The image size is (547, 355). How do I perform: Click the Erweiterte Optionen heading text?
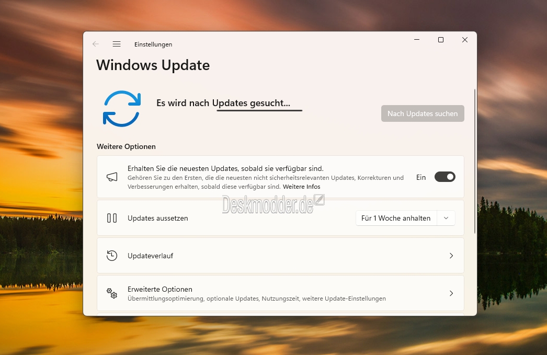pos(160,289)
